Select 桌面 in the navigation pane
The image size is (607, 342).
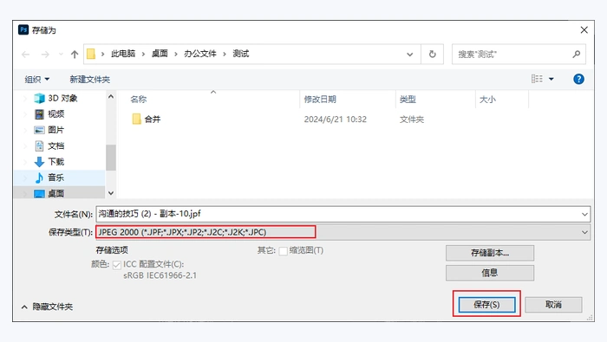(x=55, y=193)
